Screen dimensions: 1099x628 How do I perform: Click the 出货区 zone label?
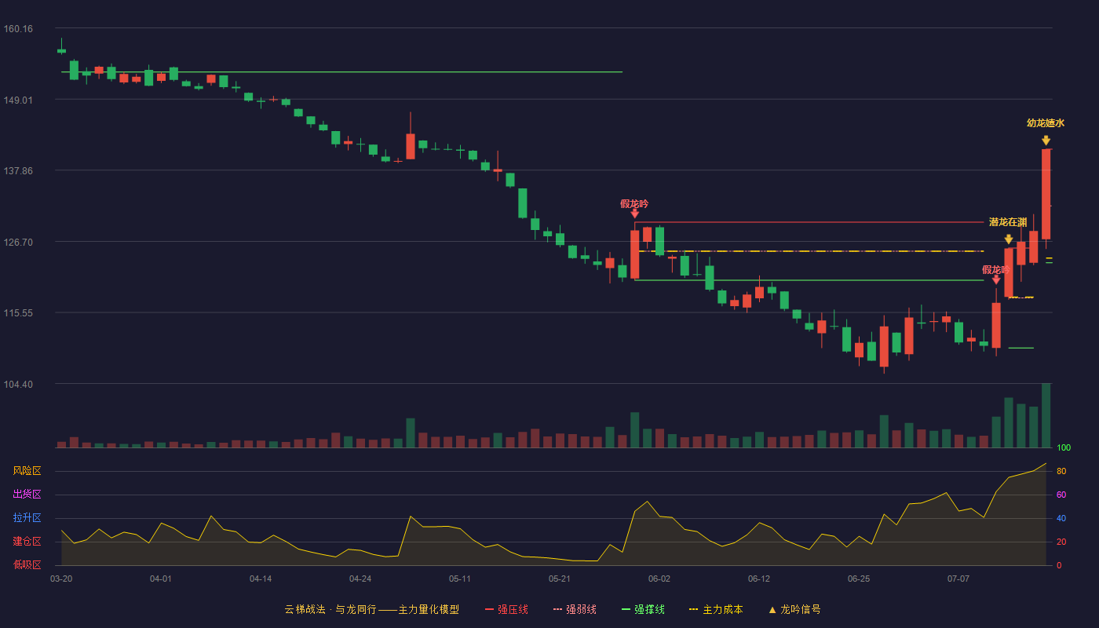click(x=27, y=495)
